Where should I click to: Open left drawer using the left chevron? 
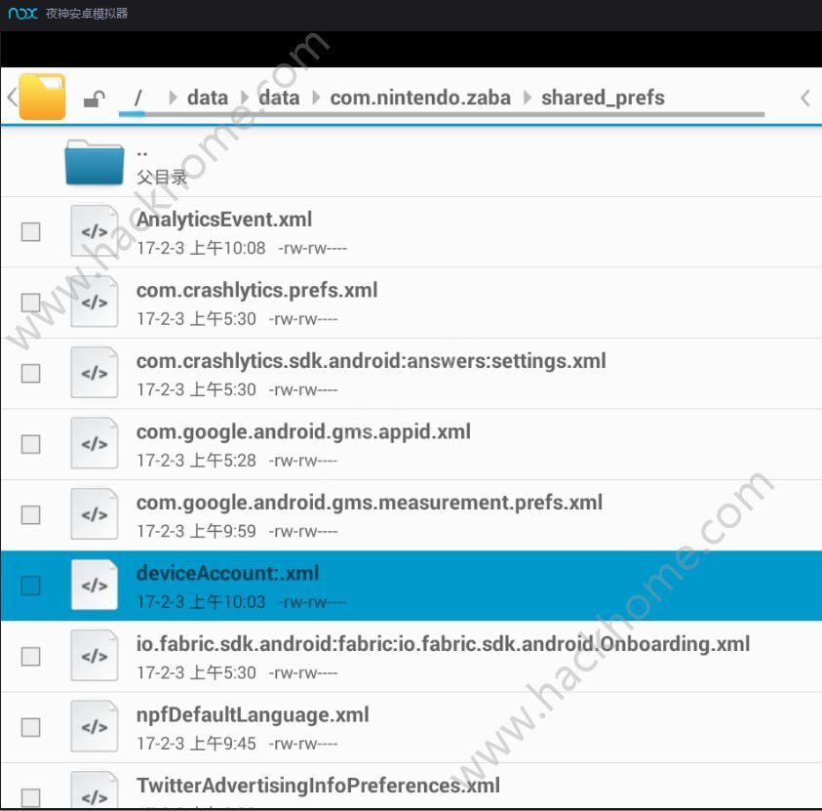click(11, 98)
